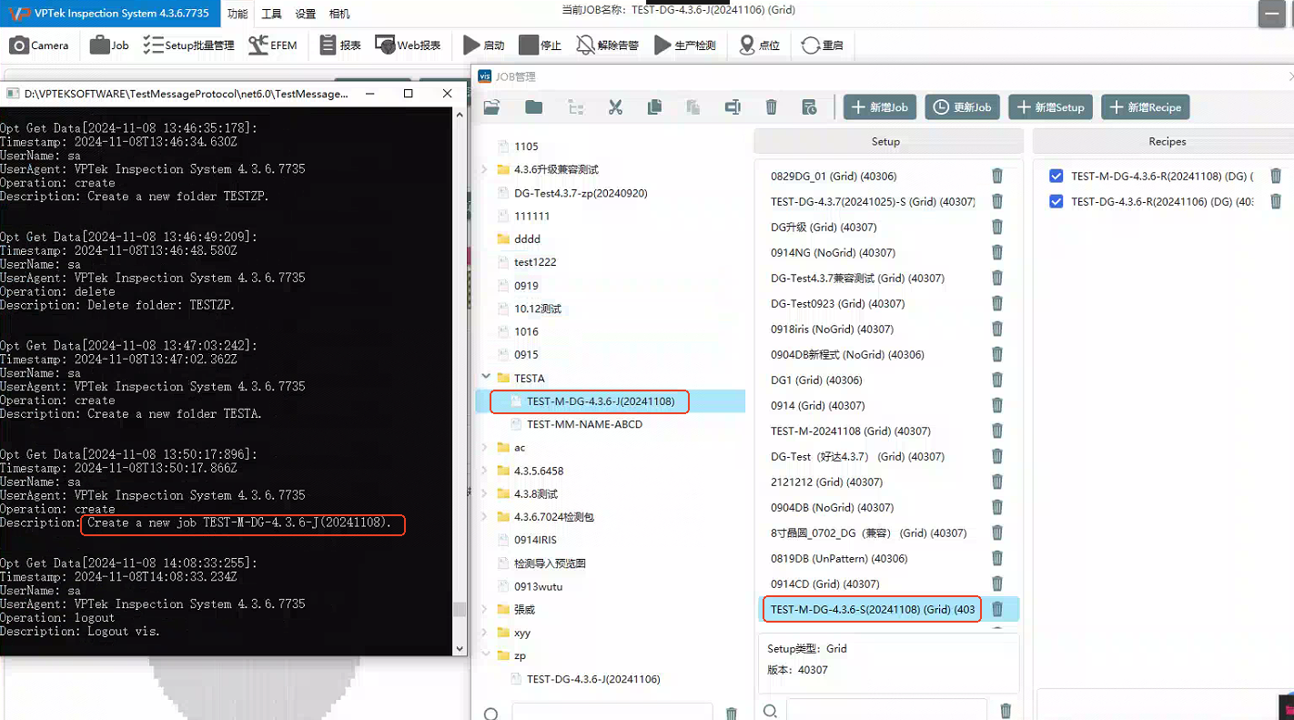Select job DG-Test4.3.7-zp(20240920)
Viewport: 1294px width, 720px height.
pos(581,193)
